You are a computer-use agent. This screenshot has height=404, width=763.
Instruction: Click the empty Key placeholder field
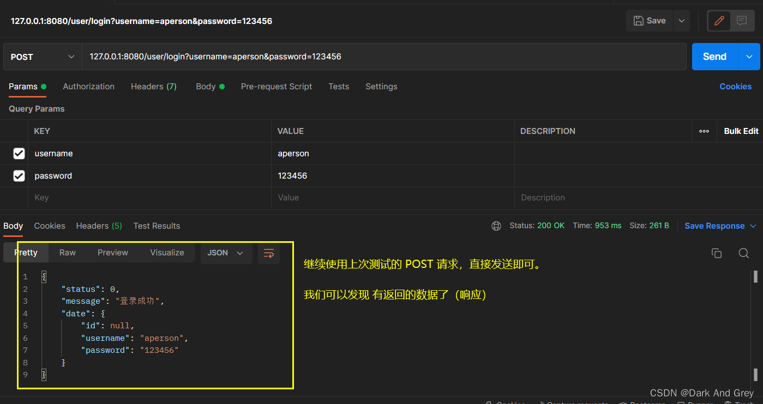click(149, 198)
